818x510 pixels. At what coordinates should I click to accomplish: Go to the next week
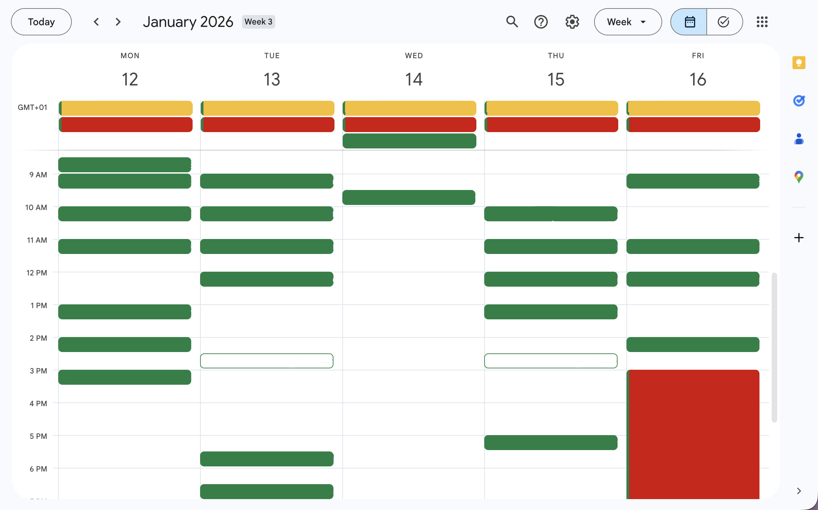[118, 22]
